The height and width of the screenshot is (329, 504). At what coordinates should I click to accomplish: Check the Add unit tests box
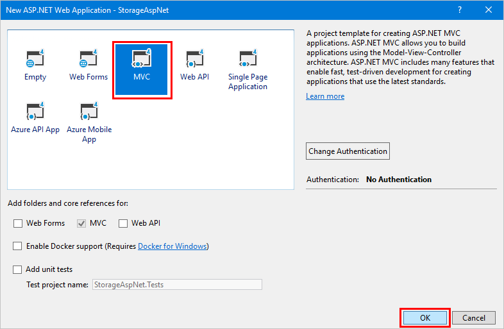tap(17, 269)
